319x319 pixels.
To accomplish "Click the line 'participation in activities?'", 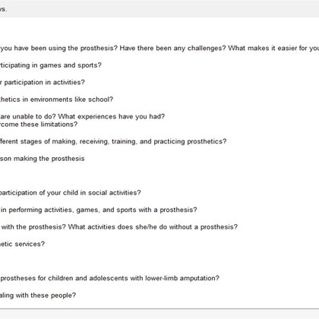I will [43, 82].
